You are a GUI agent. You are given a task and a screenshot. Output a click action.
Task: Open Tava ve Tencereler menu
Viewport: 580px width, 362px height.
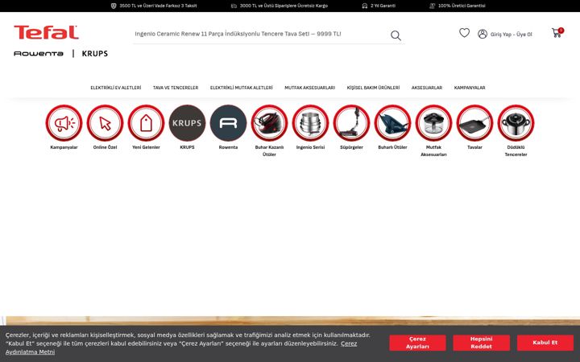pos(176,88)
